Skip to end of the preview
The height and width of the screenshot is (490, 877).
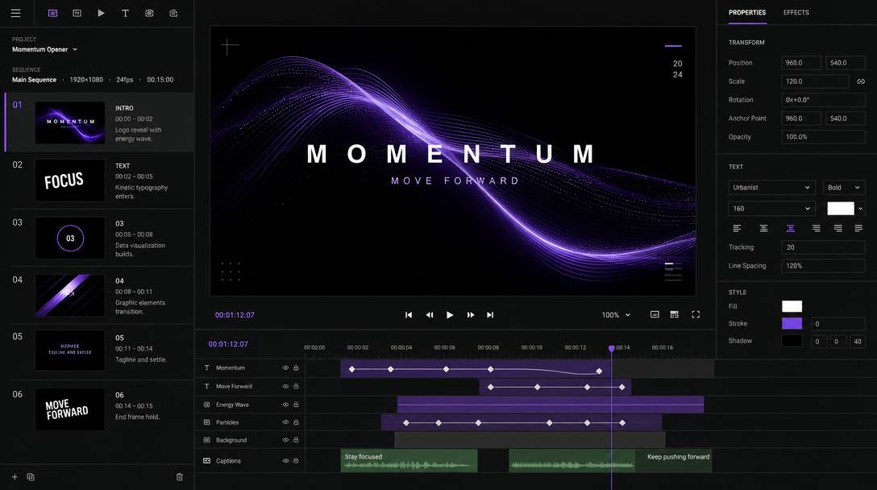(x=491, y=315)
